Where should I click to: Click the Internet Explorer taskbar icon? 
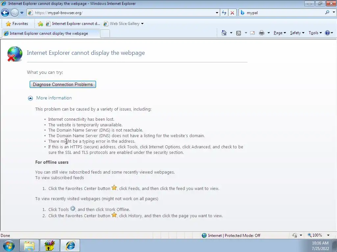point(70,245)
